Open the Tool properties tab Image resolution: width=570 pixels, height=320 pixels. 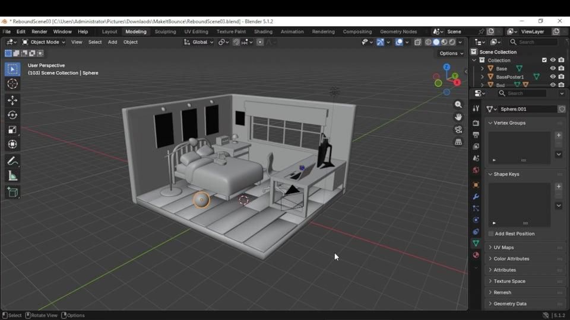point(476,108)
